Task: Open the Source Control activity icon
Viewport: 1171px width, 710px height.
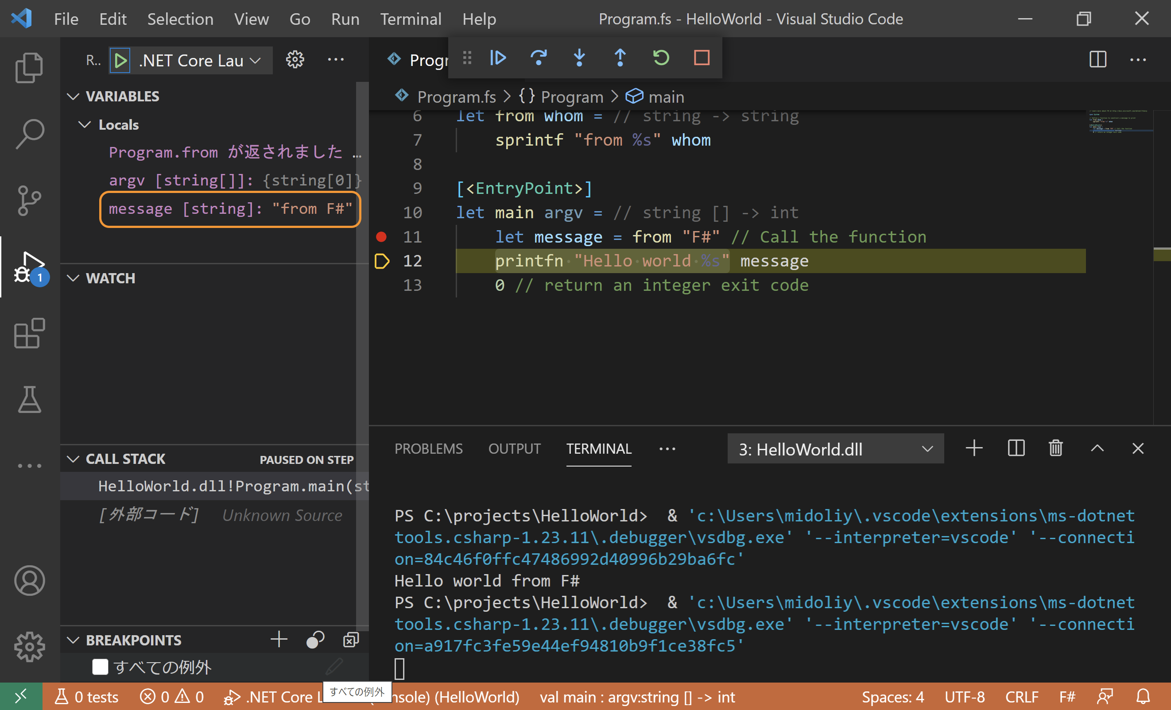Action: [30, 201]
